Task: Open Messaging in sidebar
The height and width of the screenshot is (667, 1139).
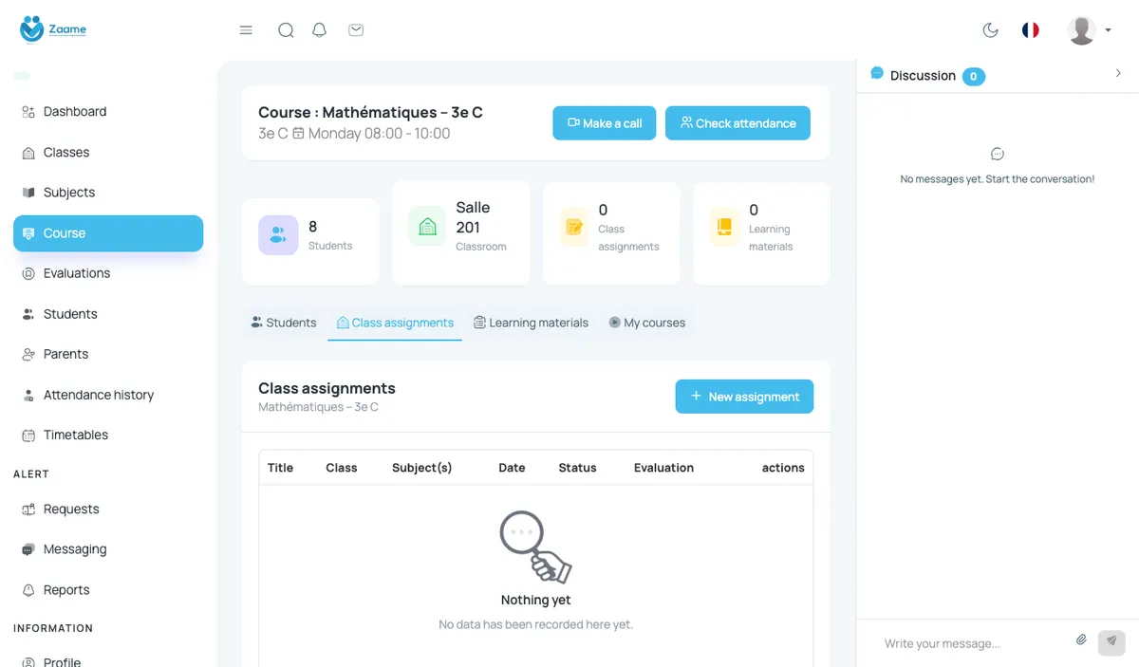Action: click(x=108, y=549)
